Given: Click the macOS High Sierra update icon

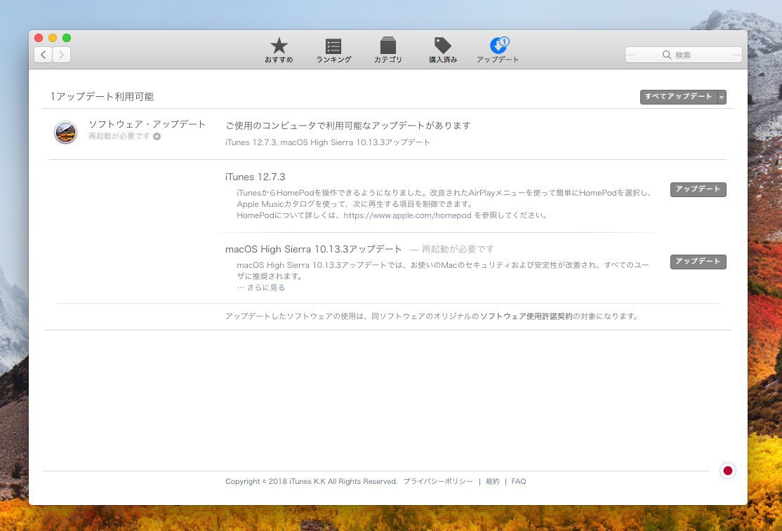Looking at the screenshot, I should click(65, 132).
